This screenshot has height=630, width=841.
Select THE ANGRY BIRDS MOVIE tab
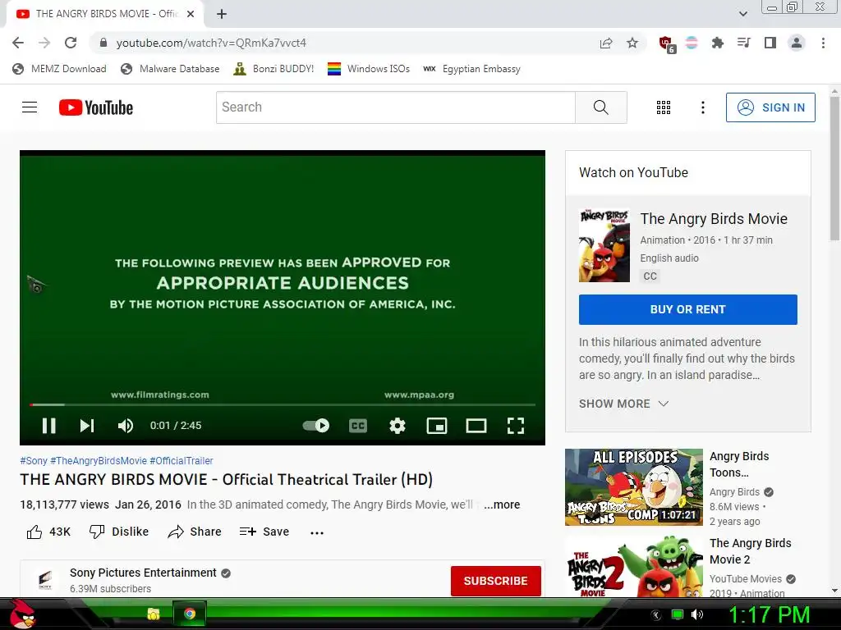tap(104, 14)
